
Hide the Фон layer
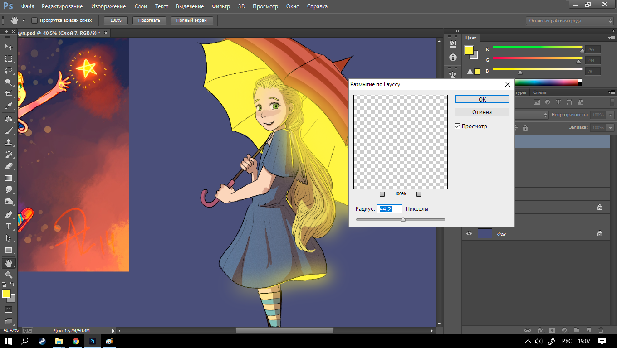tap(469, 234)
